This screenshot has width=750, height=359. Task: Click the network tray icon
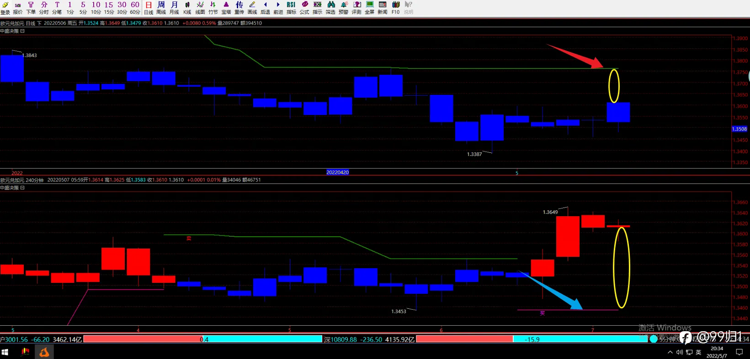click(x=689, y=352)
